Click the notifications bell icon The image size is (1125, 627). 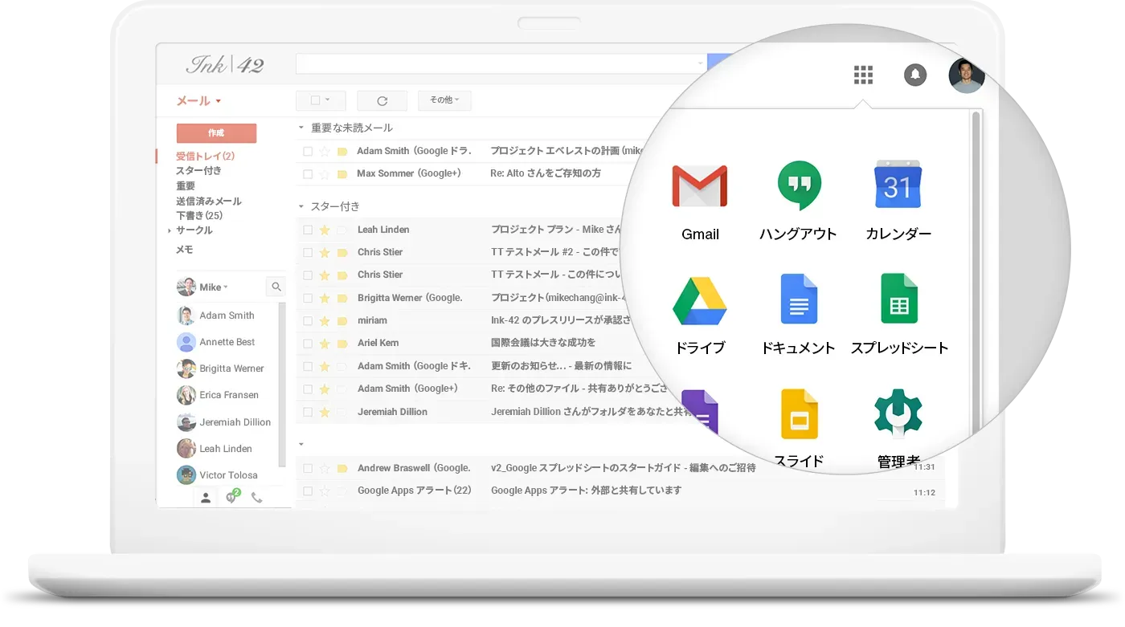pos(915,75)
